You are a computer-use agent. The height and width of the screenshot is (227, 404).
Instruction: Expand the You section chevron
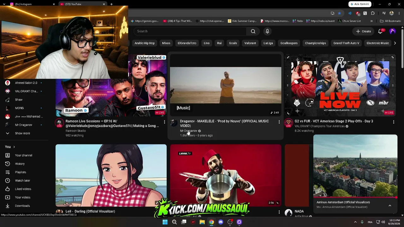click(14, 147)
